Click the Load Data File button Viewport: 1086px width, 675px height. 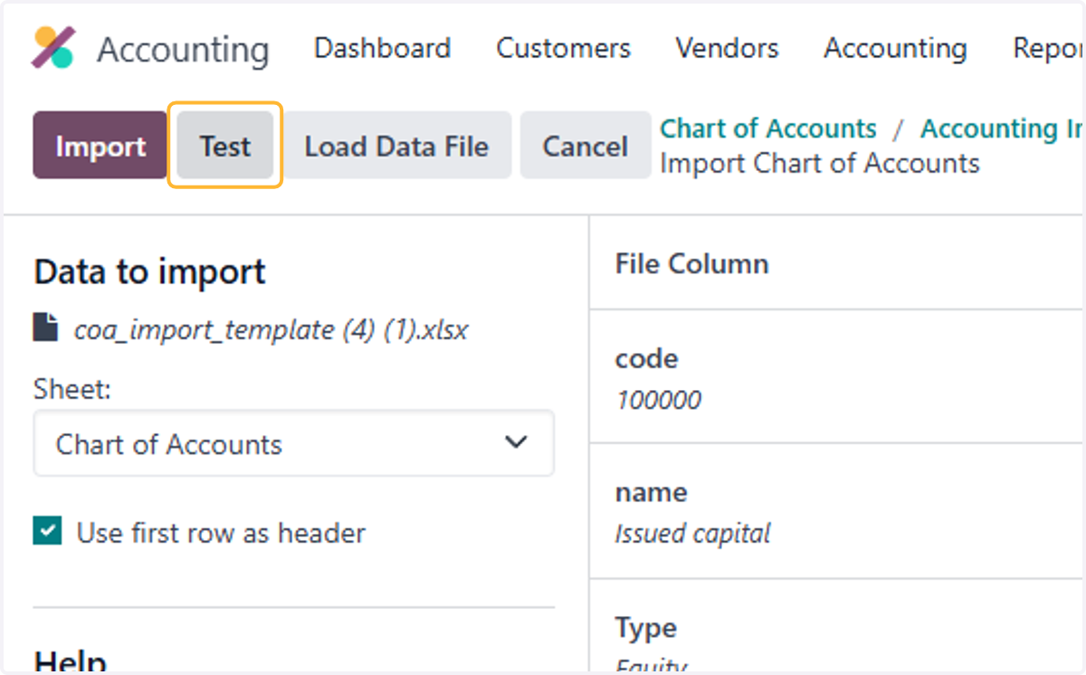(x=396, y=146)
